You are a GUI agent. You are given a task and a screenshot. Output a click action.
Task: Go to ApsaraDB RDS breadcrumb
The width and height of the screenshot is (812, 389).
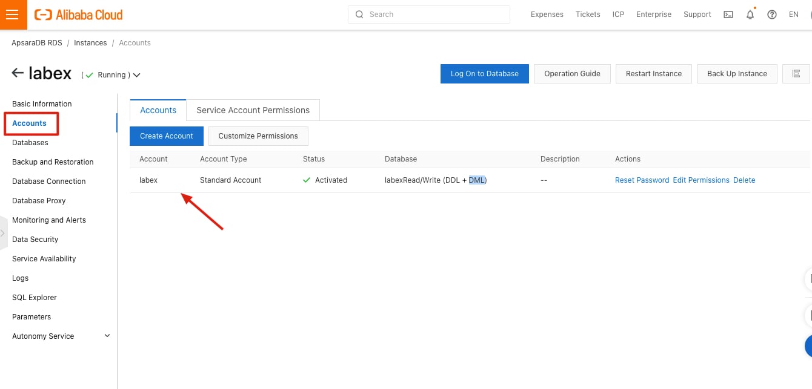click(37, 43)
